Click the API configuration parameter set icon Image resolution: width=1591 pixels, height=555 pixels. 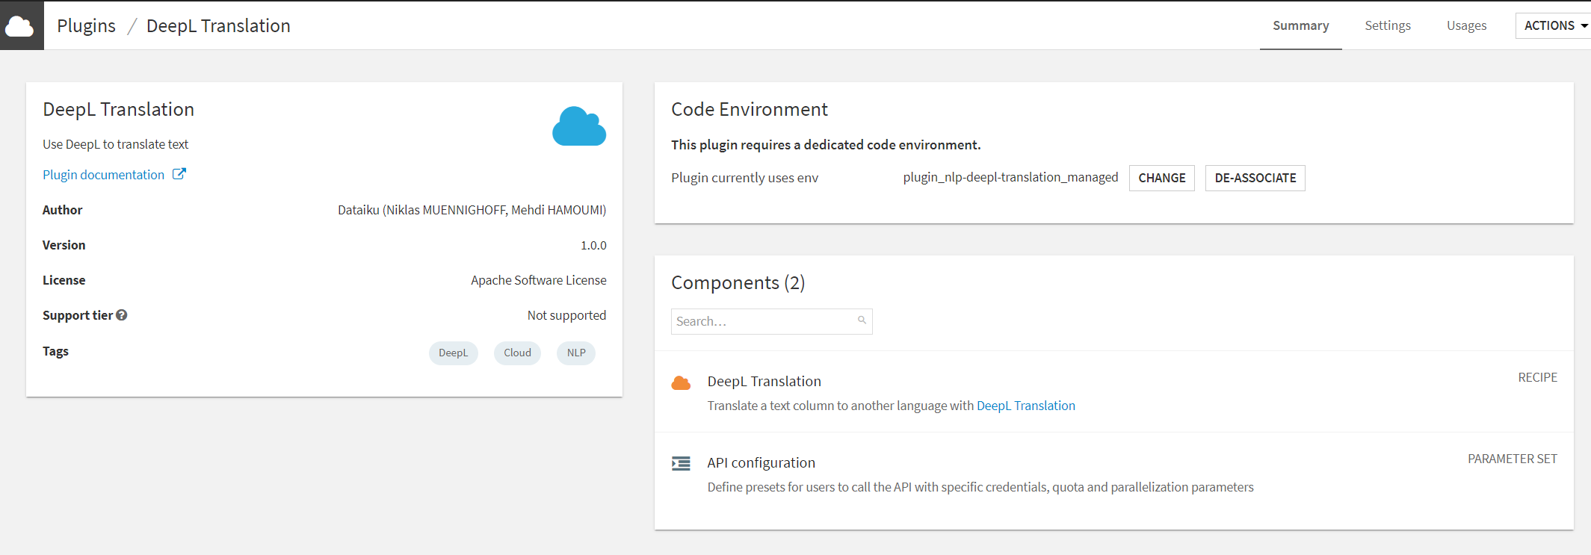click(681, 464)
